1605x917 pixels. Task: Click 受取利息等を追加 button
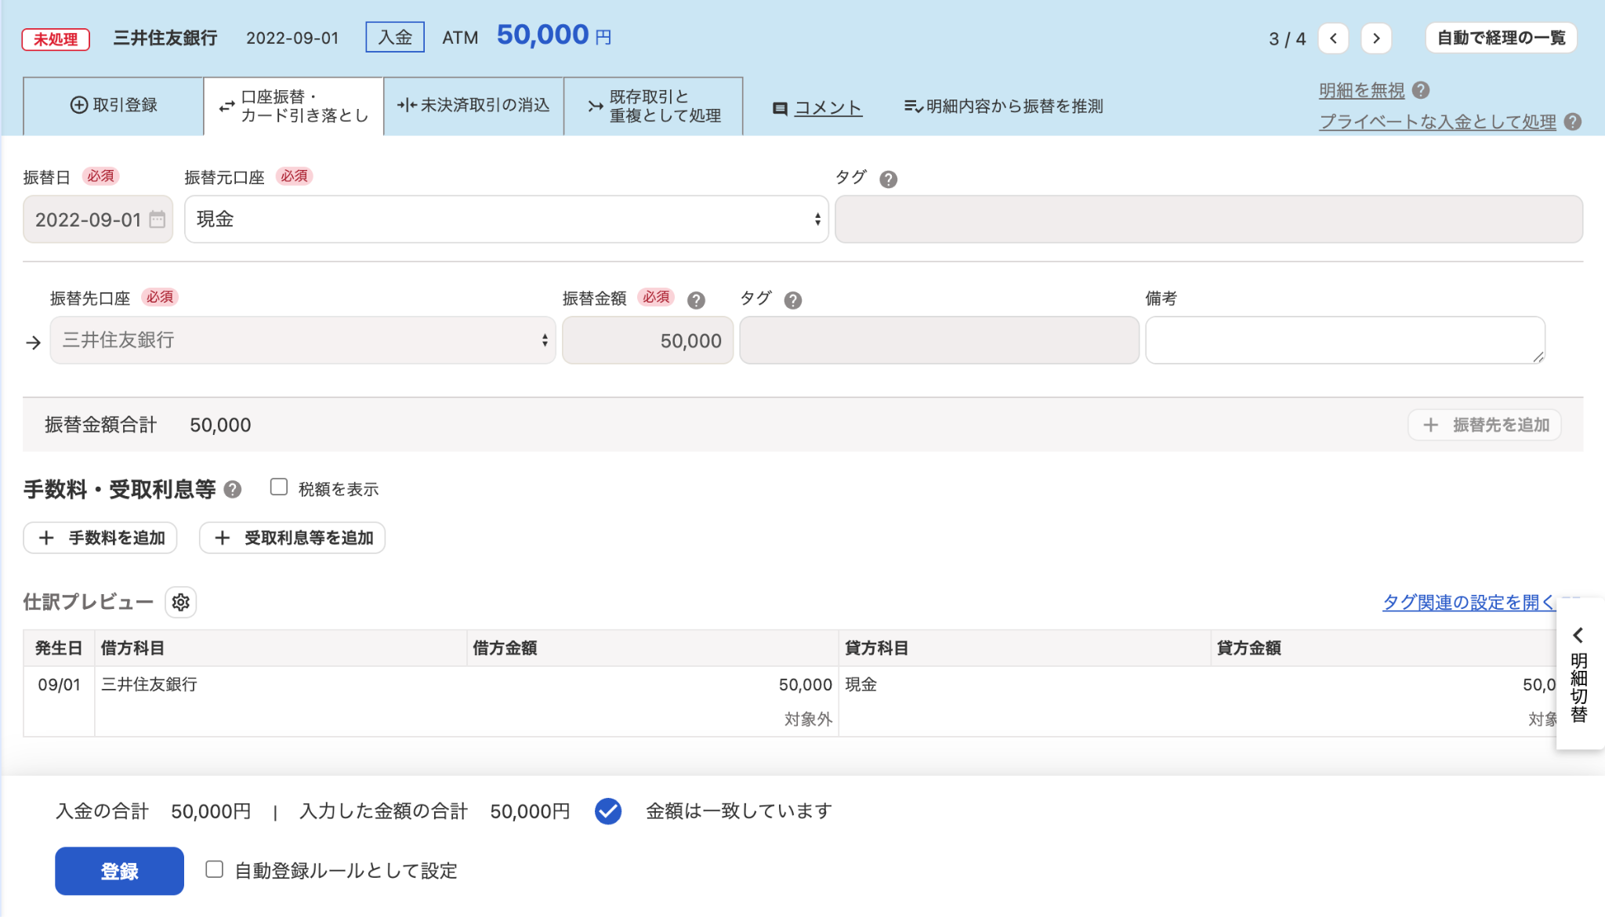click(292, 538)
